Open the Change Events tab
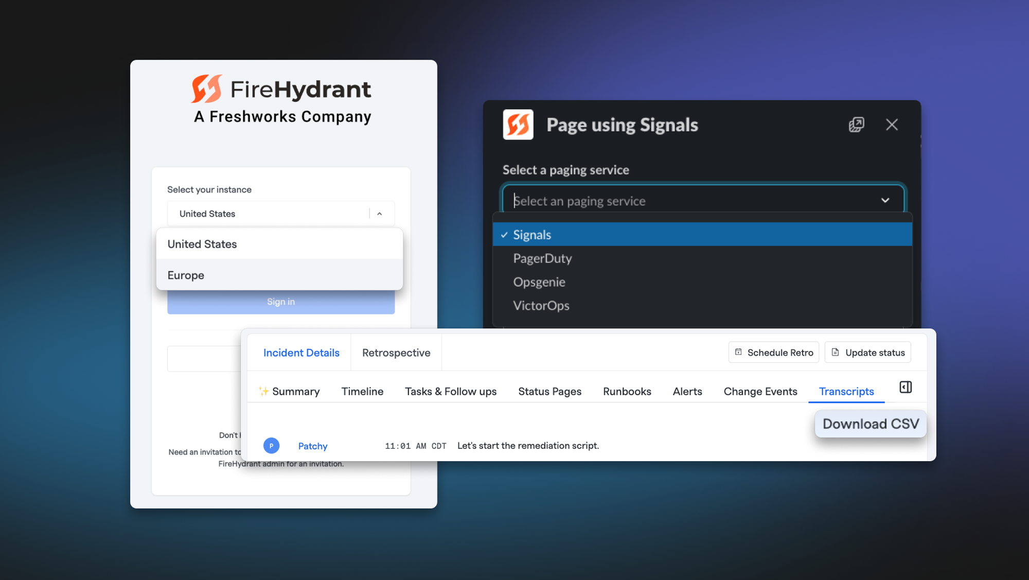The width and height of the screenshot is (1029, 580). coord(760,392)
